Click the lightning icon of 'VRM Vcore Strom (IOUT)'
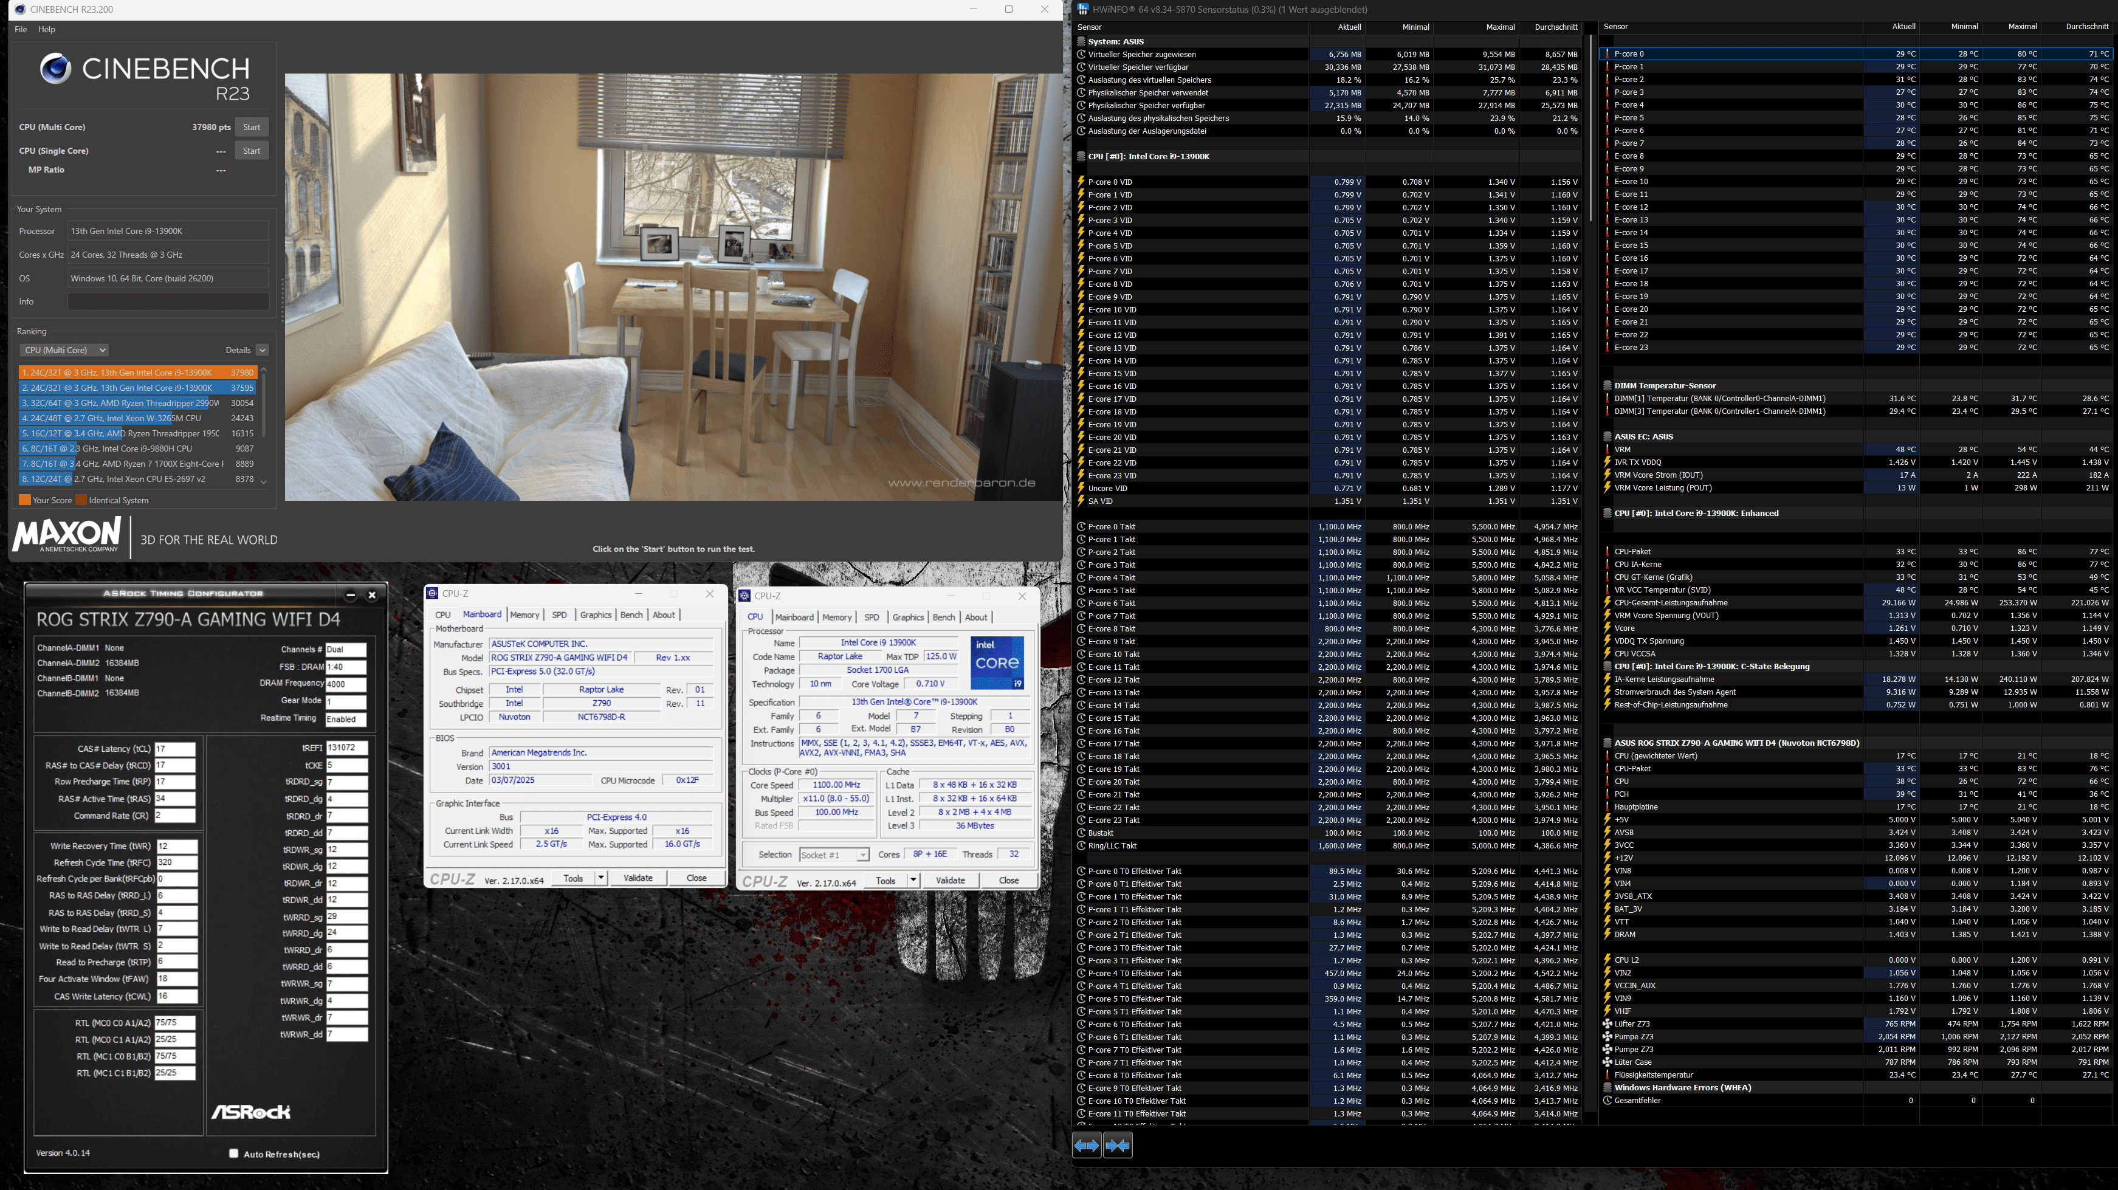2118x1190 pixels. (1607, 475)
